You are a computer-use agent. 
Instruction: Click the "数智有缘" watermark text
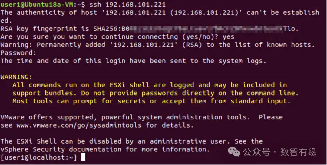click(298, 152)
